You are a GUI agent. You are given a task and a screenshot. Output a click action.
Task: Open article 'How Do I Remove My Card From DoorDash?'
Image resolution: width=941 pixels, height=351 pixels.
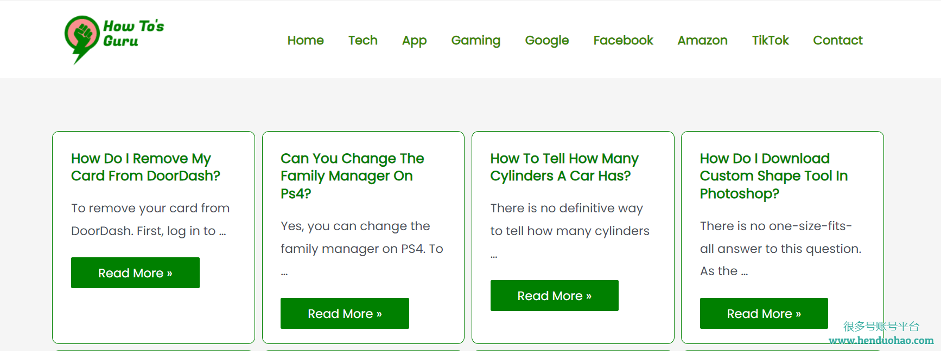pyautogui.click(x=145, y=167)
